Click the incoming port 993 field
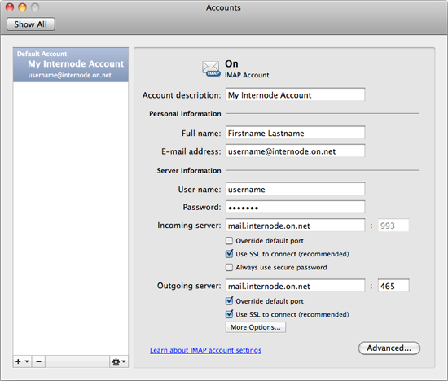 point(393,226)
